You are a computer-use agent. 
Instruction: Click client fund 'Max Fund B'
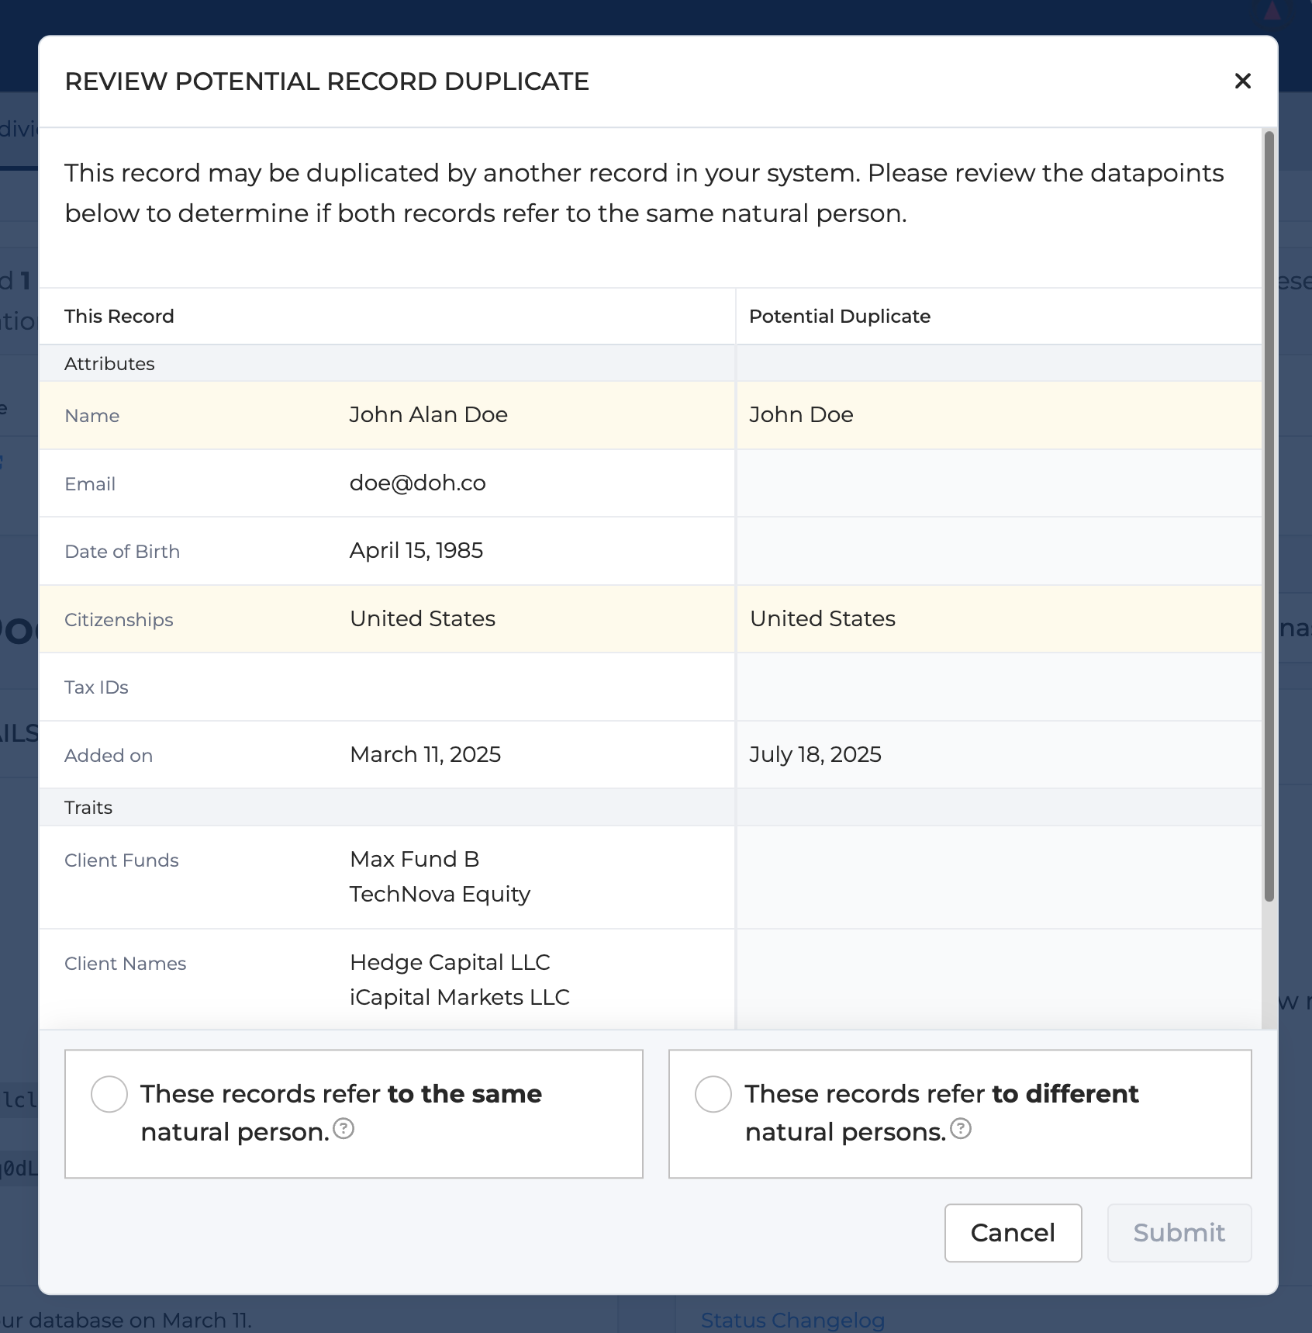pos(414,859)
